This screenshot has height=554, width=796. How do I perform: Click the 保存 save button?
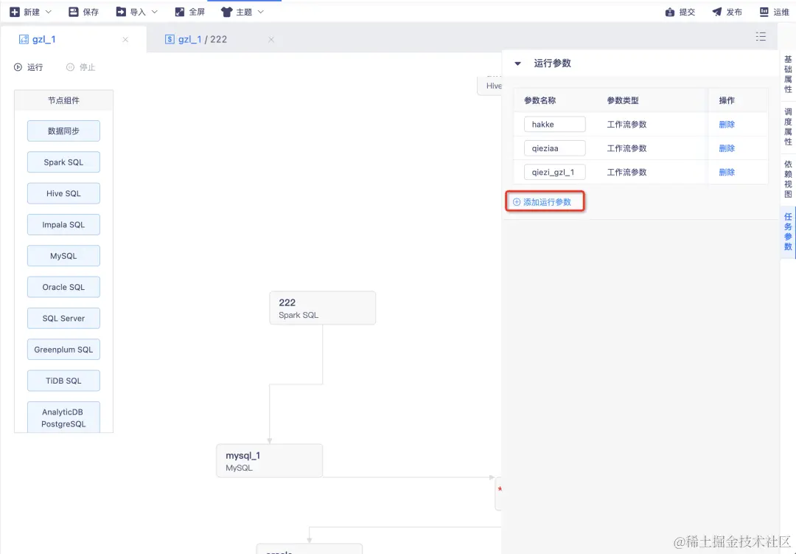pos(83,12)
